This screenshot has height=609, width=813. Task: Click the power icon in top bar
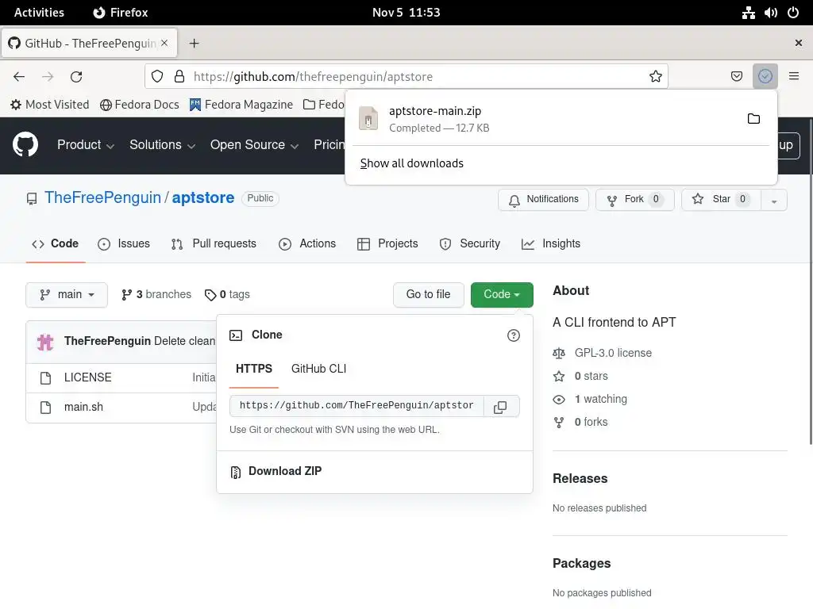point(793,13)
